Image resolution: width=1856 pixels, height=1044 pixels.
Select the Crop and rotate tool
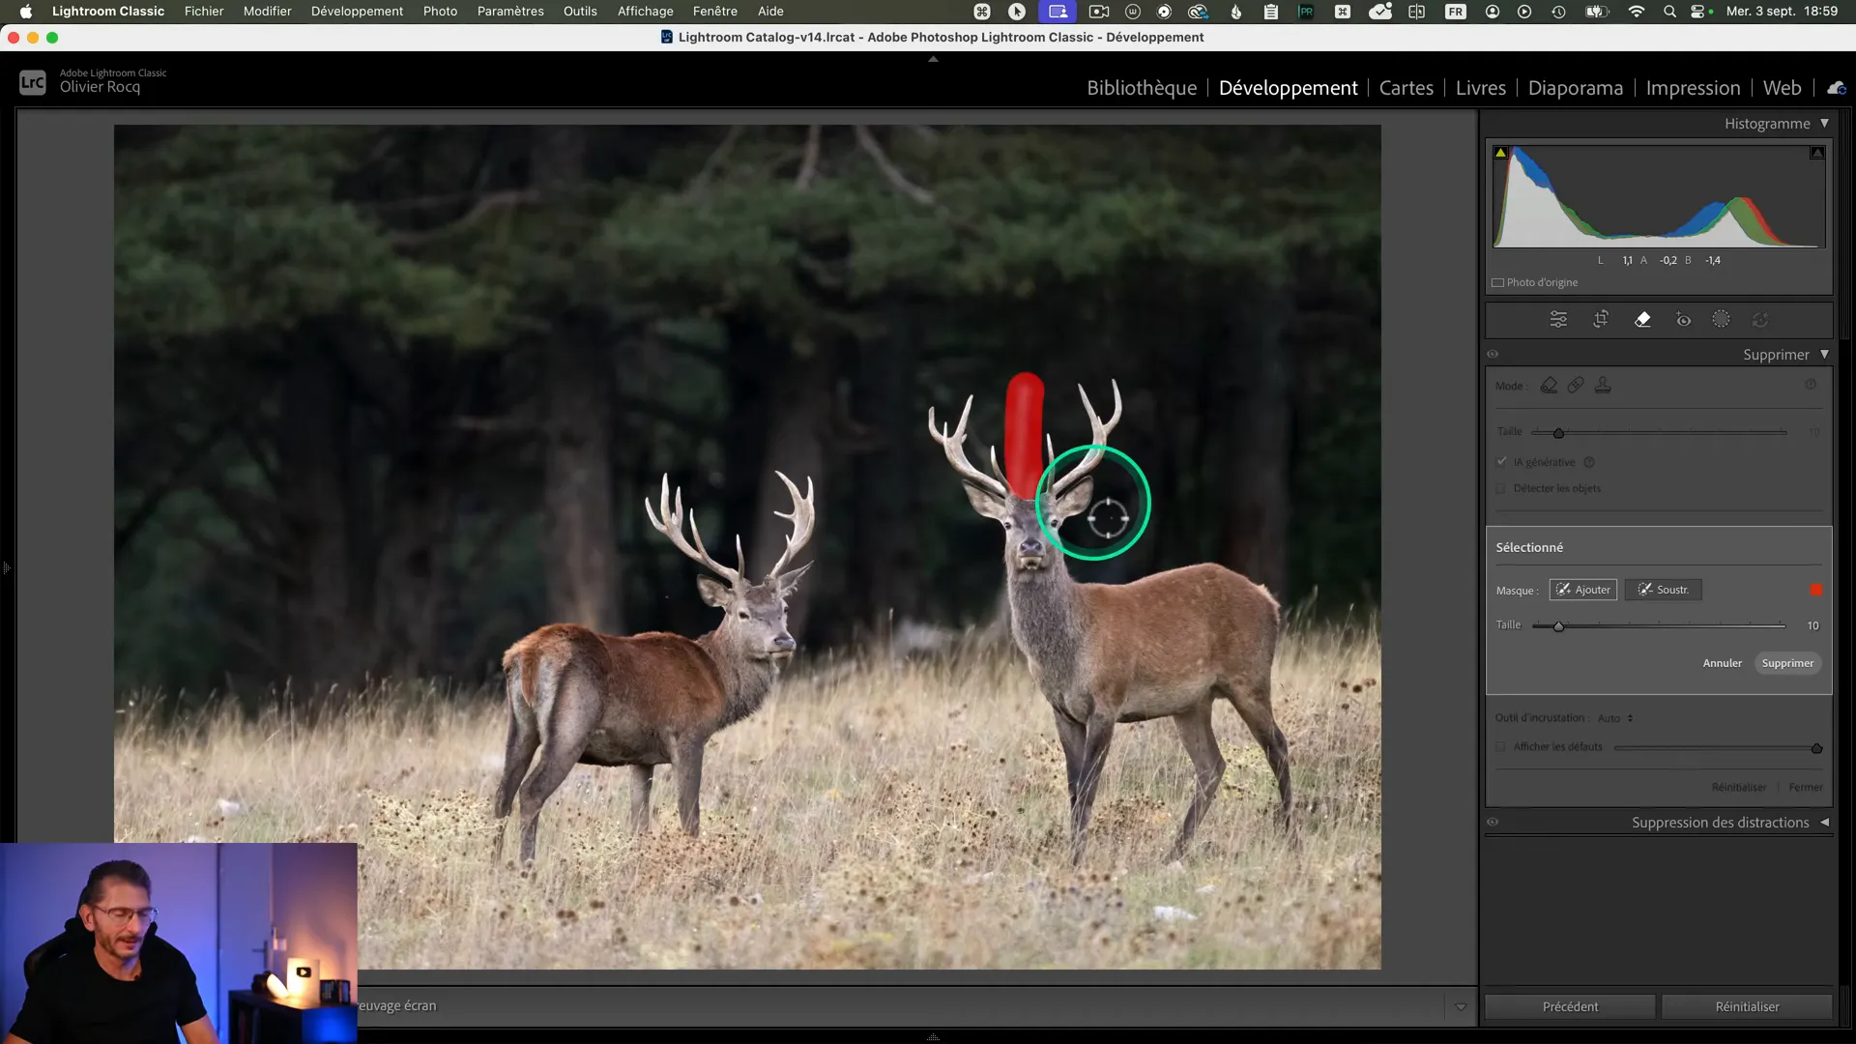click(1601, 319)
